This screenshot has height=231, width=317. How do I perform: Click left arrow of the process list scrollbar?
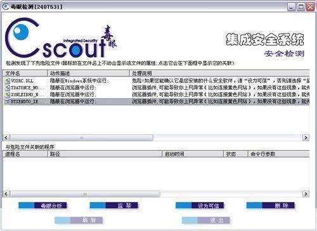6,194
